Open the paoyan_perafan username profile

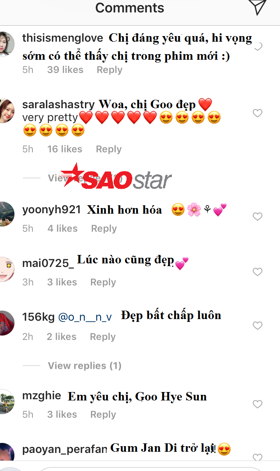[64, 449]
